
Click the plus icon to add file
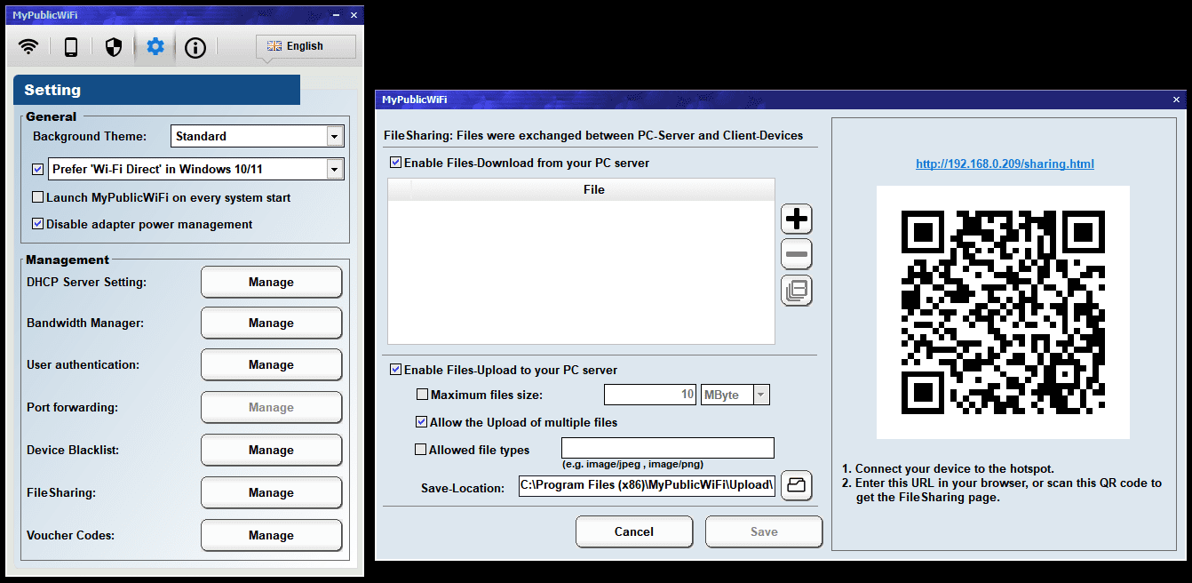[797, 219]
